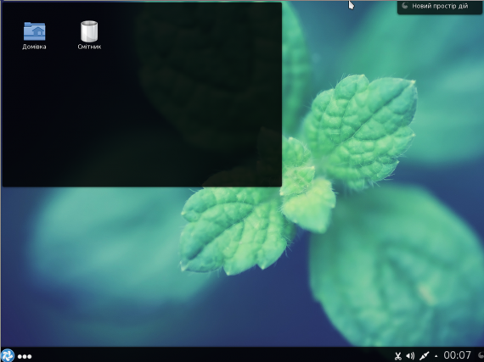Open the Домівка home folder icon

pyautogui.click(x=34, y=36)
